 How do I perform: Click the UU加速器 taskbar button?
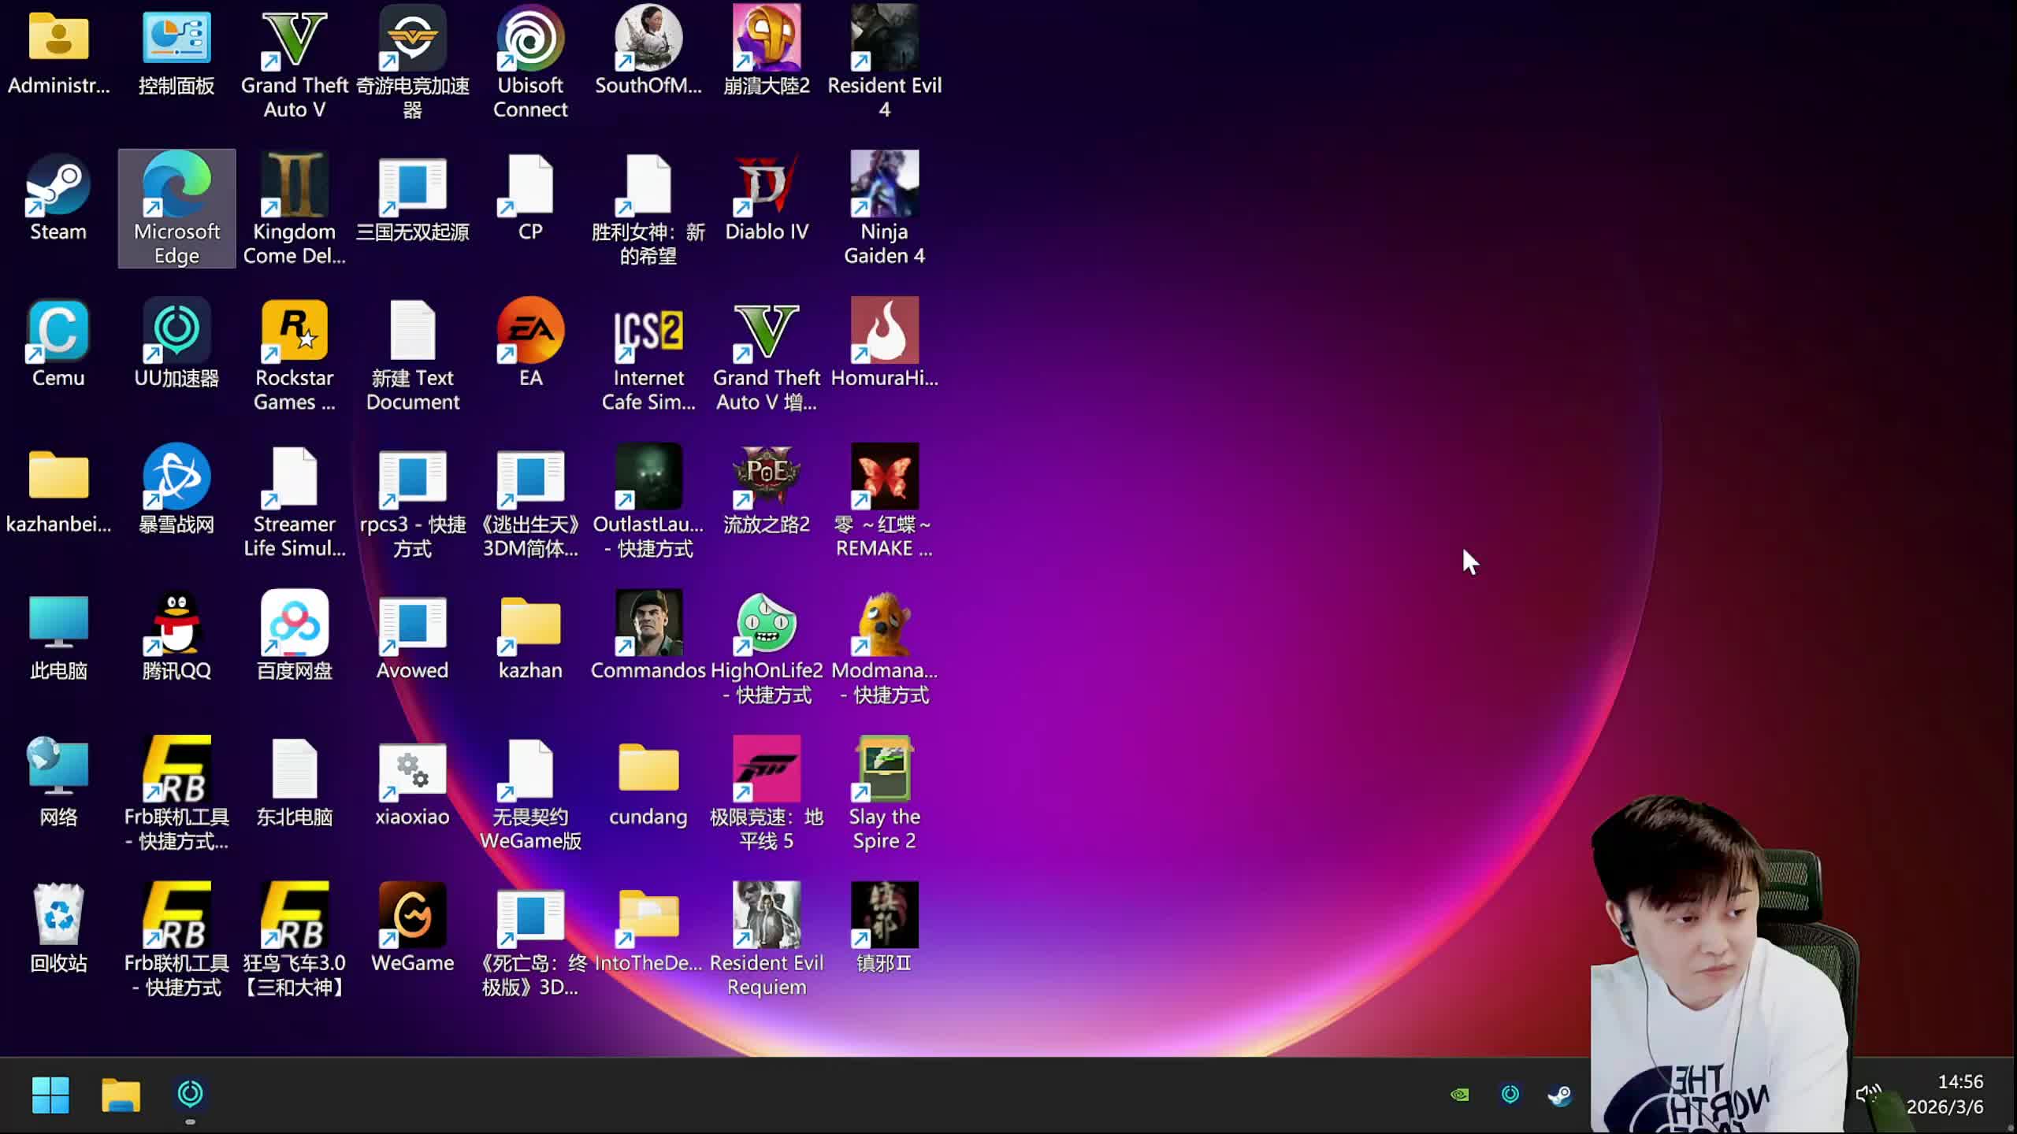click(190, 1095)
